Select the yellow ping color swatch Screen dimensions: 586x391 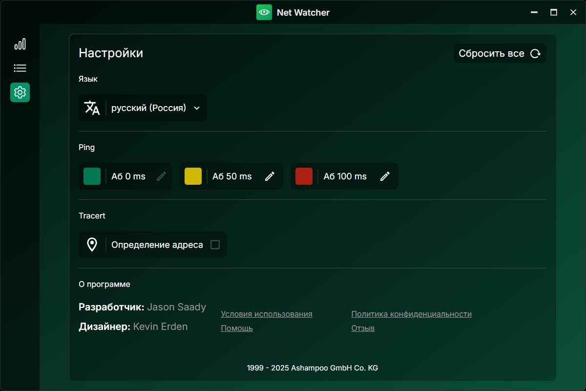coord(193,176)
